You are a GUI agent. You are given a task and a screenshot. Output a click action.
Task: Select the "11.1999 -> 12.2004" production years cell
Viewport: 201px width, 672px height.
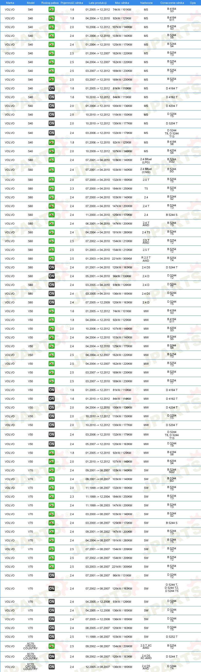pos(98,497)
